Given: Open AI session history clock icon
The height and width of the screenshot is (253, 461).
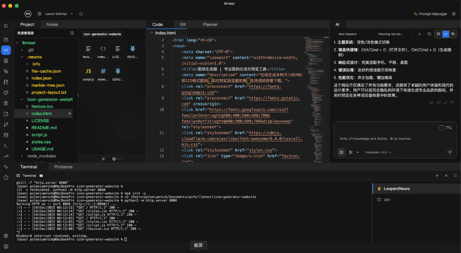Looking at the screenshot, I should click(429, 34).
